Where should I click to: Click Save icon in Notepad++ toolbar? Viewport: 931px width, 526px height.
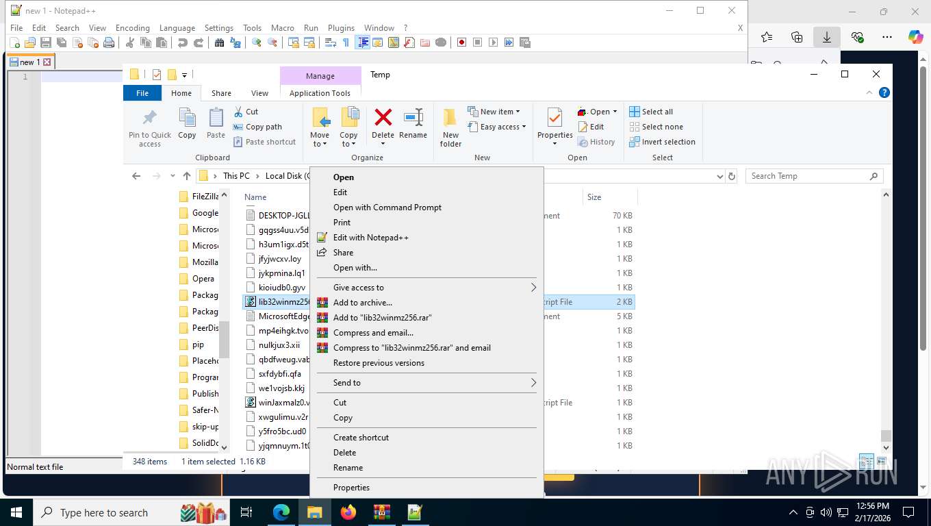pos(45,42)
